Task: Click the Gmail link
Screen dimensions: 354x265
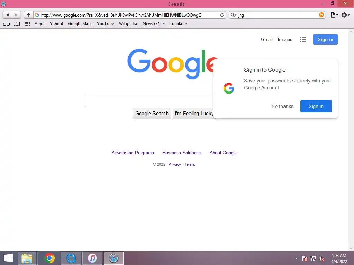Action: point(267,39)
